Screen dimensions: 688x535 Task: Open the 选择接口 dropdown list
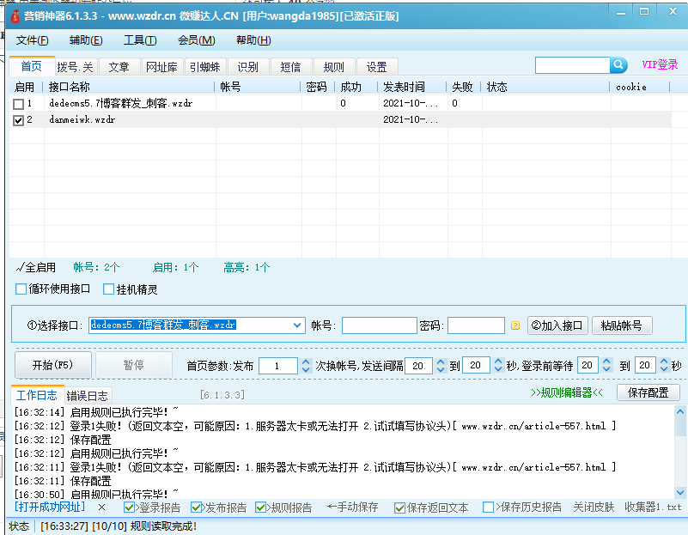click(x=298, y=325)
